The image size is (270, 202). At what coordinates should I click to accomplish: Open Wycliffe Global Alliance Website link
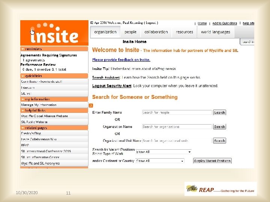point(54,116)
